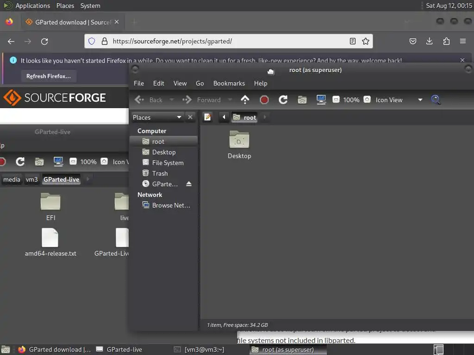The width and height of the screenshot is (474, 355).
Task: Open Trash in the sidebar
Action: [163, 173]
